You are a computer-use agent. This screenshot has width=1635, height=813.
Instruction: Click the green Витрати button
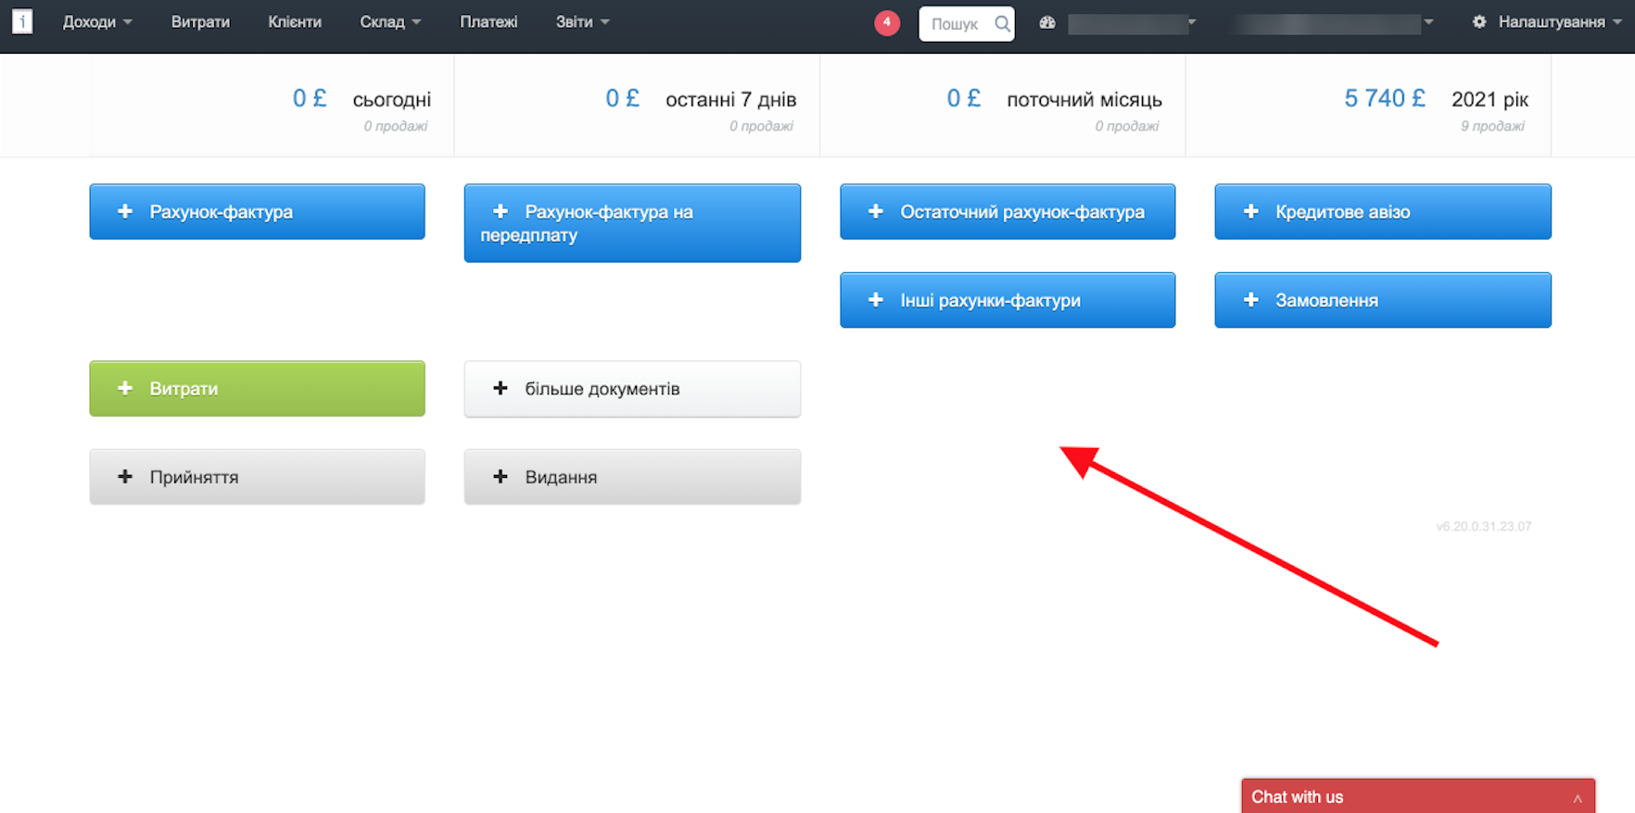pyautogui.click(x=257, y=389)
